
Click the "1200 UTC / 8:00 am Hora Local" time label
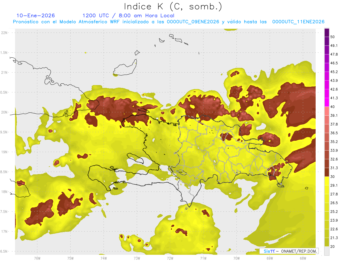point(128,16)
